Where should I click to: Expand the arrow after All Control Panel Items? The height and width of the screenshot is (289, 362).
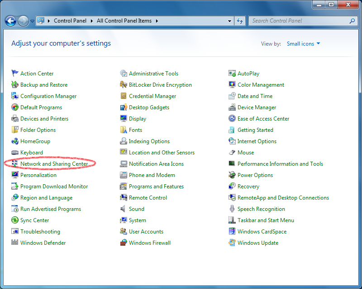coord(157,21)
